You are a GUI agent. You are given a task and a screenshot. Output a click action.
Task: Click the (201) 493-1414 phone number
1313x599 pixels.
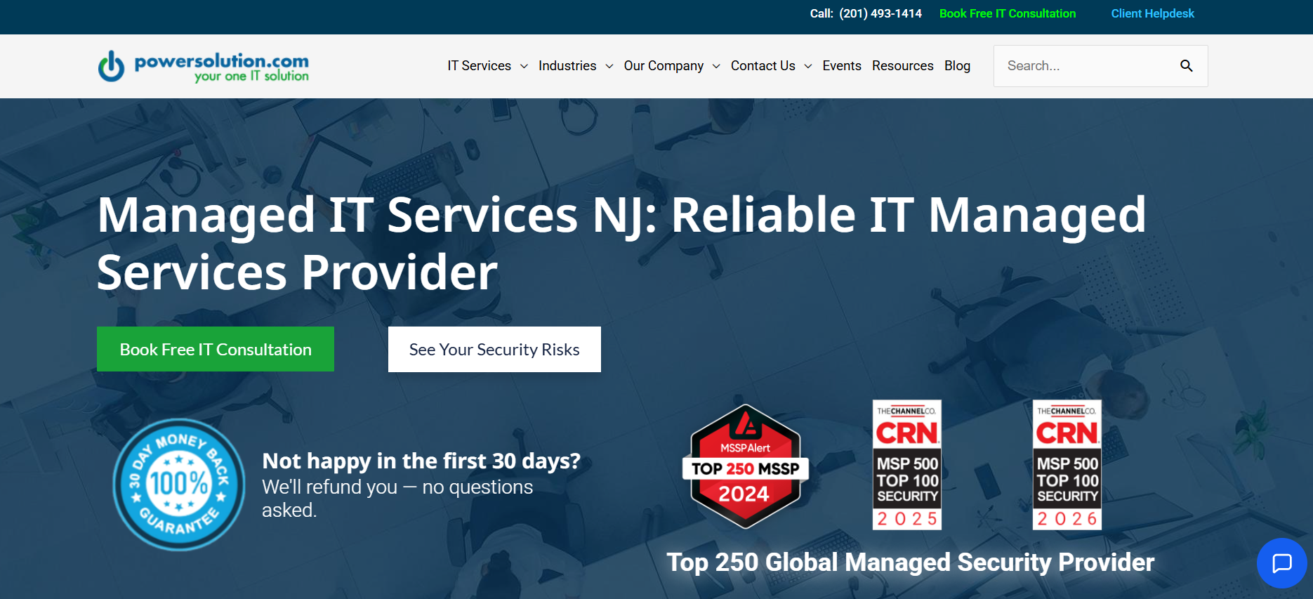880,13
